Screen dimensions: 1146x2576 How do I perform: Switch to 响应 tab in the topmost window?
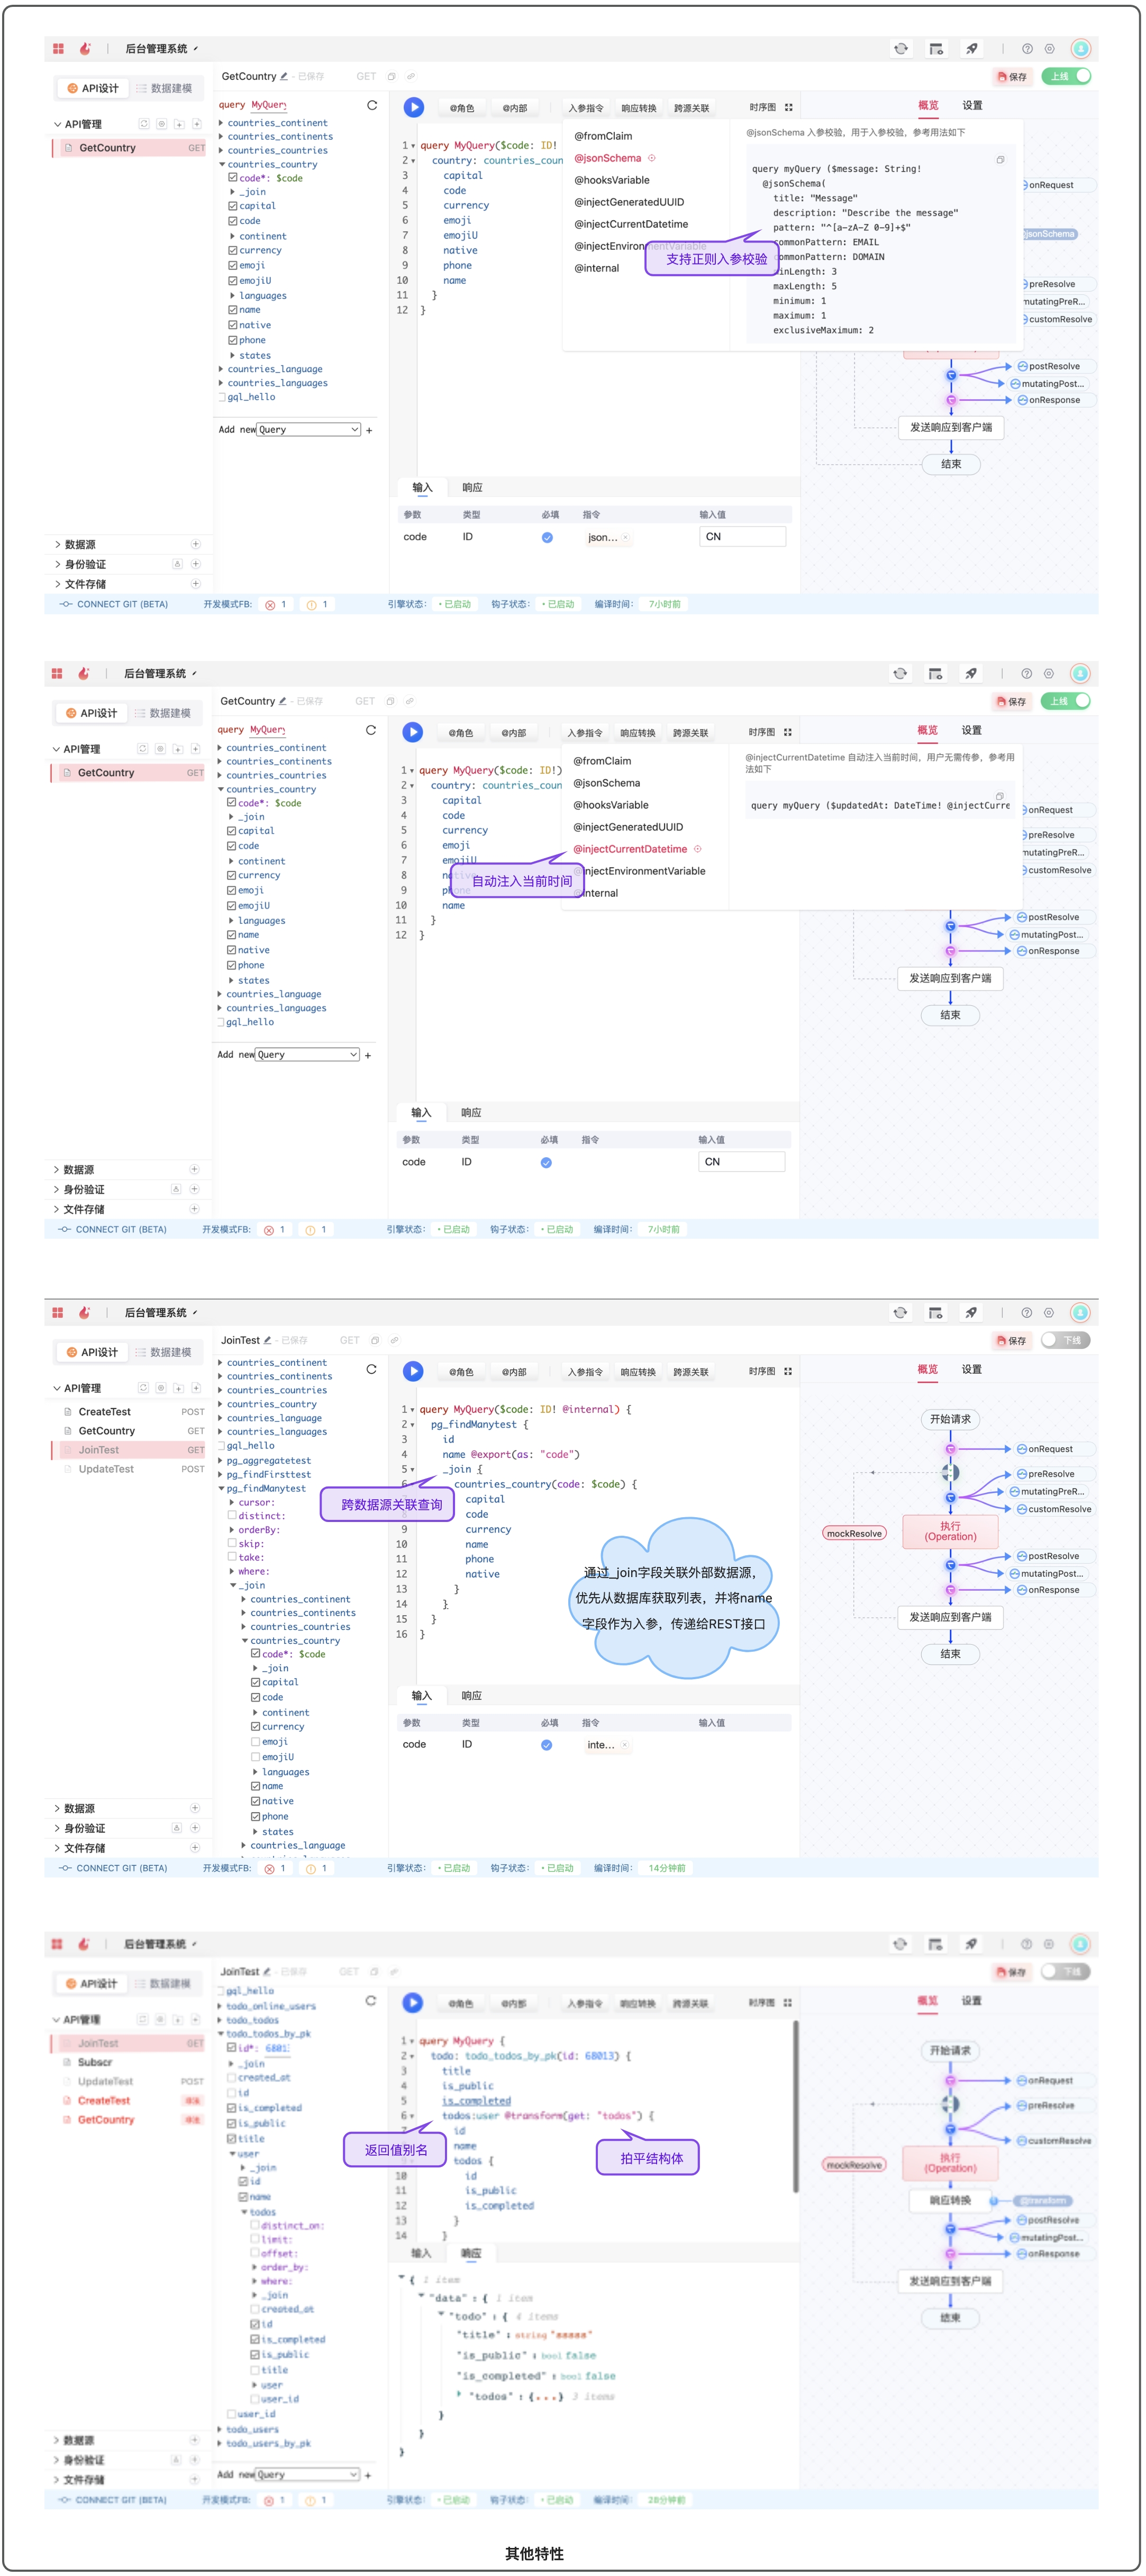[x=471, y=488]
